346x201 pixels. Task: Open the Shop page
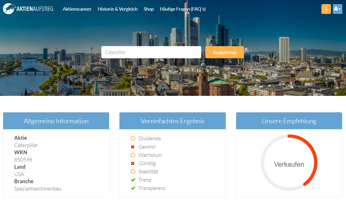click(x=149, y=9)
